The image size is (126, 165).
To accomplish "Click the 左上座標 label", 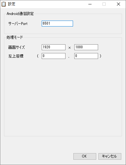I will point(16,56).
